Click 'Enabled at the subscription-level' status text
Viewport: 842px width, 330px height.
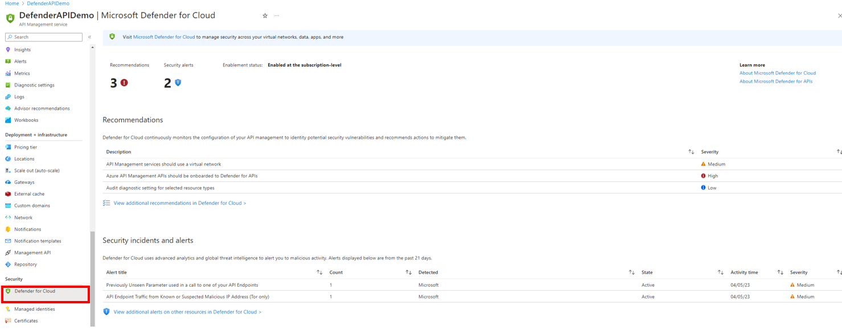click(x=305, y=65)
